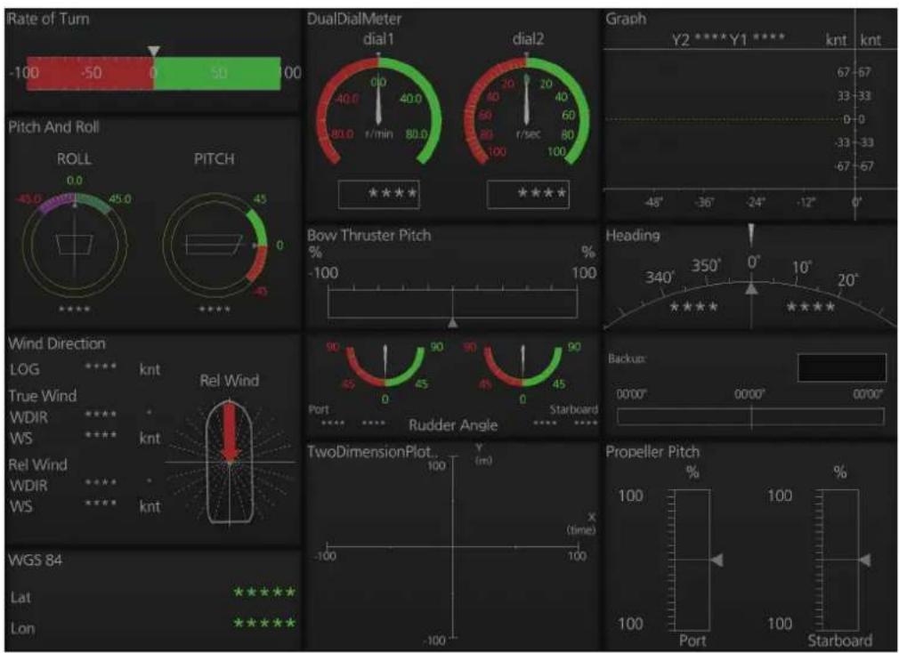Click the Lon value asterisks
Image resolution: width=899 pixels, height=653 pixels.
[264, 623]
